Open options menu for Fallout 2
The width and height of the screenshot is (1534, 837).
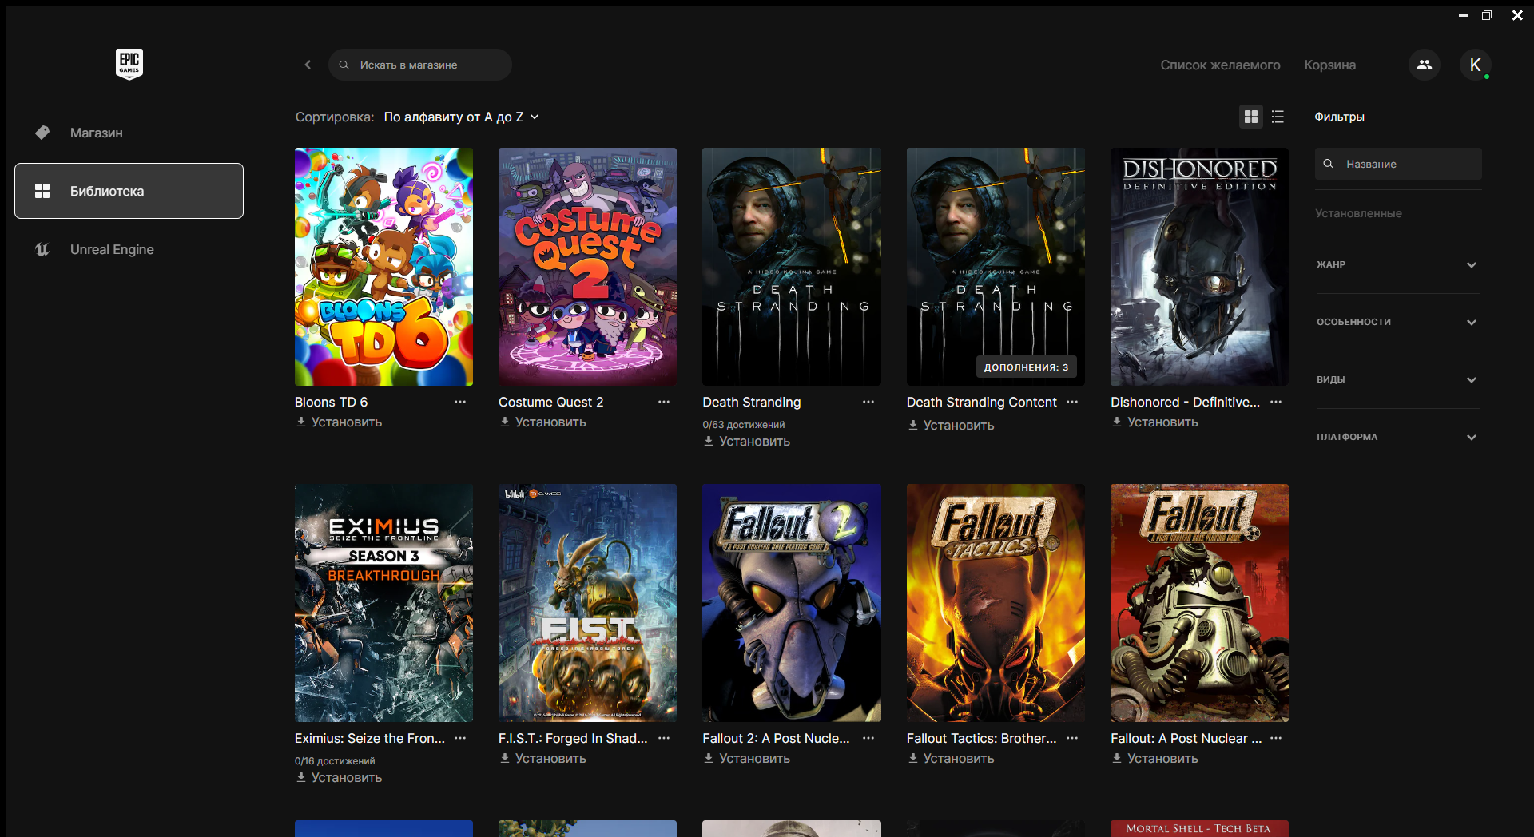pyautogui.click(x=868, y=738)
